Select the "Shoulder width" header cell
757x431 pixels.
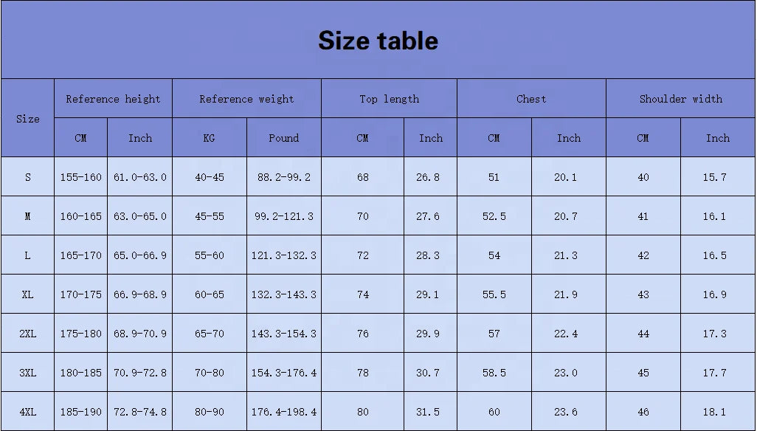pyautogui.click(x=680, y=99)
